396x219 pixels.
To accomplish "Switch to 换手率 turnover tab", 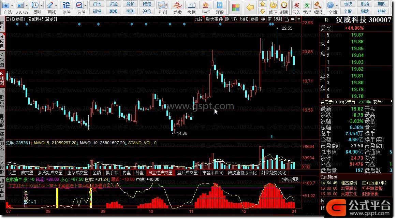I will 112,173.
